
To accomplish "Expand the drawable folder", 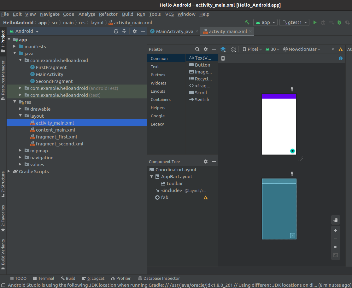I will [20, 109].
